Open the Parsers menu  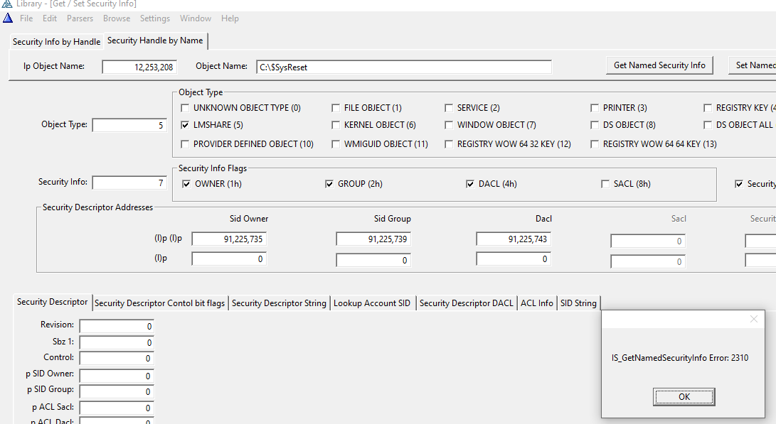(80, 18)
